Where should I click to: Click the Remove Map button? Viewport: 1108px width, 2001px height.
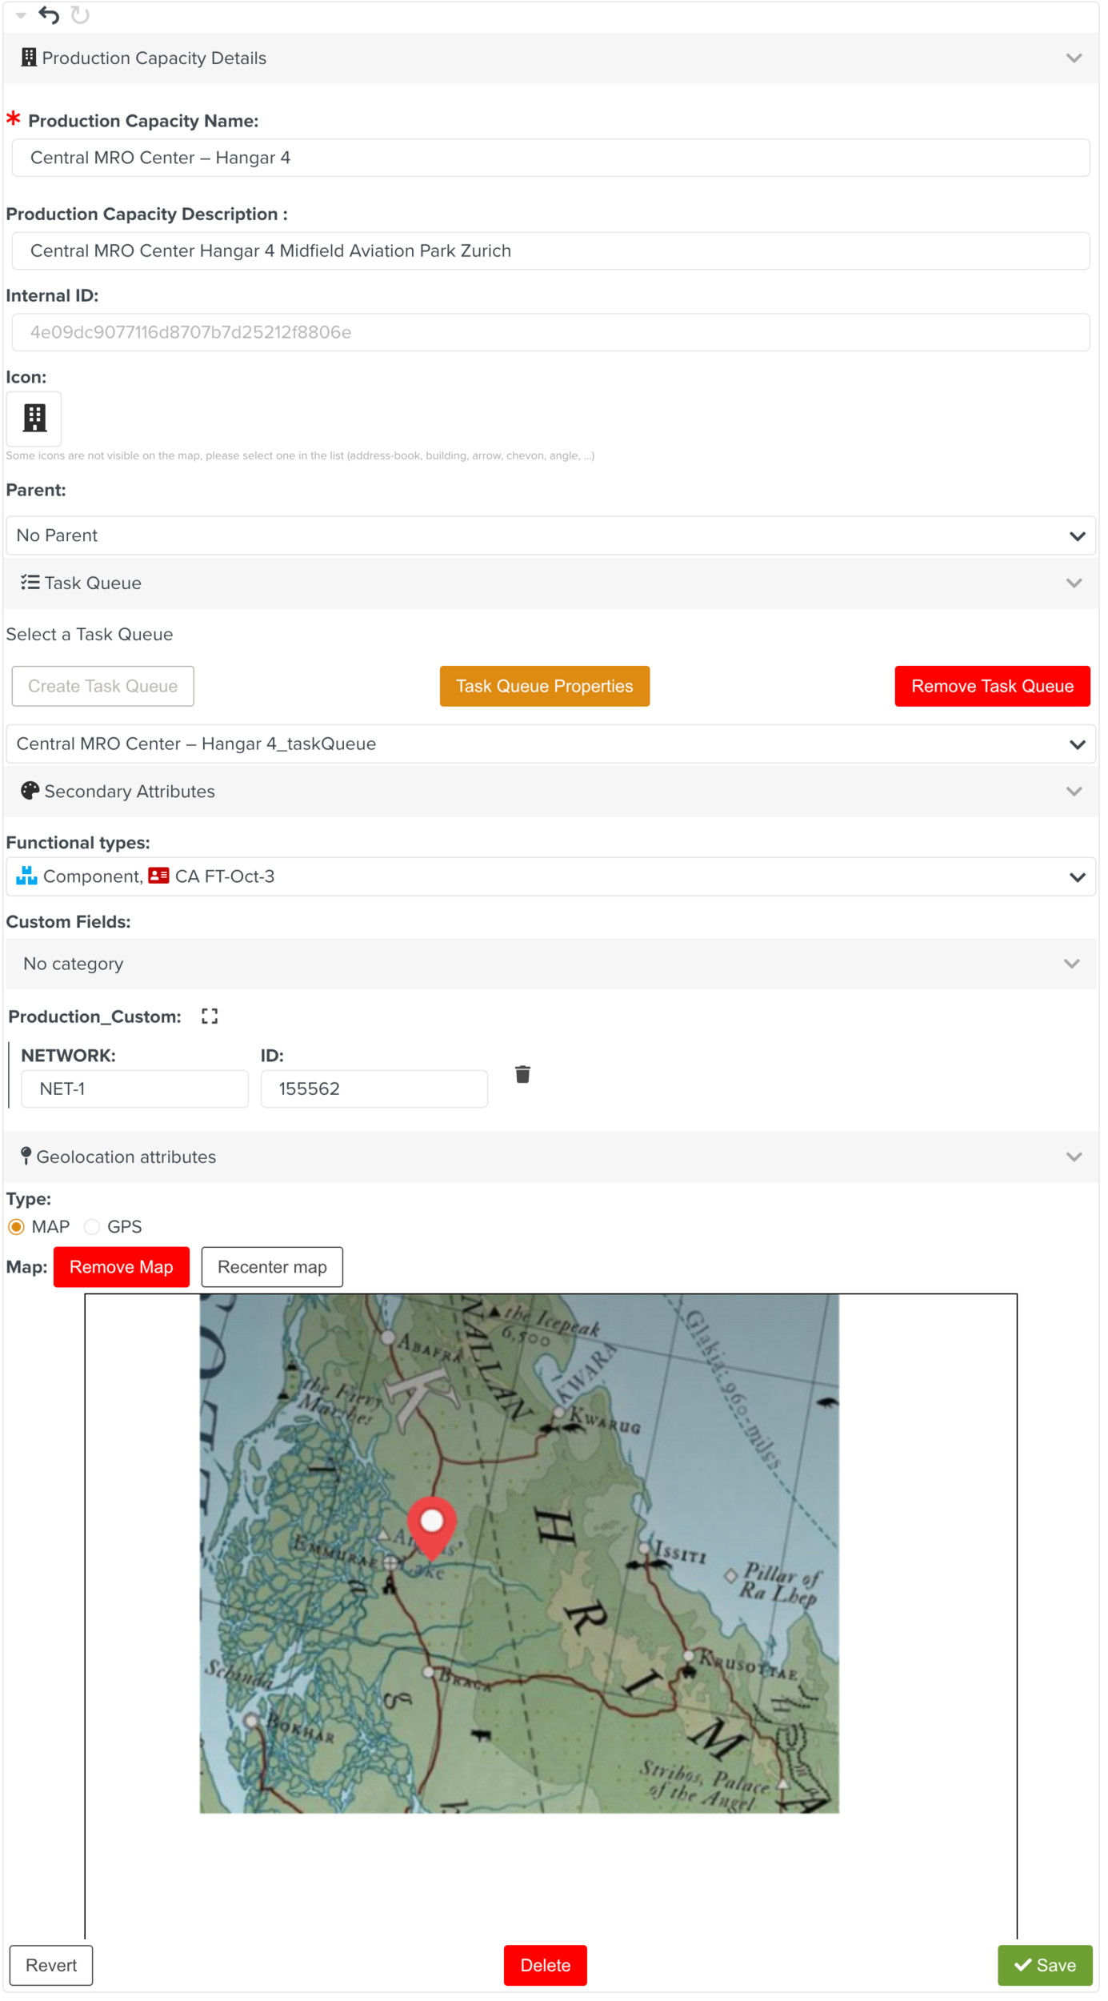122,1268
